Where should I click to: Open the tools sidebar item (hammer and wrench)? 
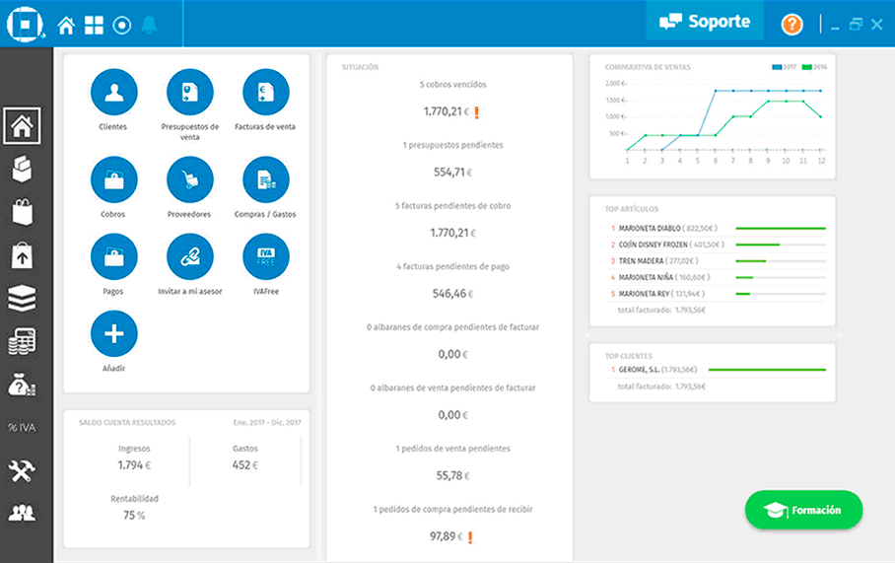point(22,471)
